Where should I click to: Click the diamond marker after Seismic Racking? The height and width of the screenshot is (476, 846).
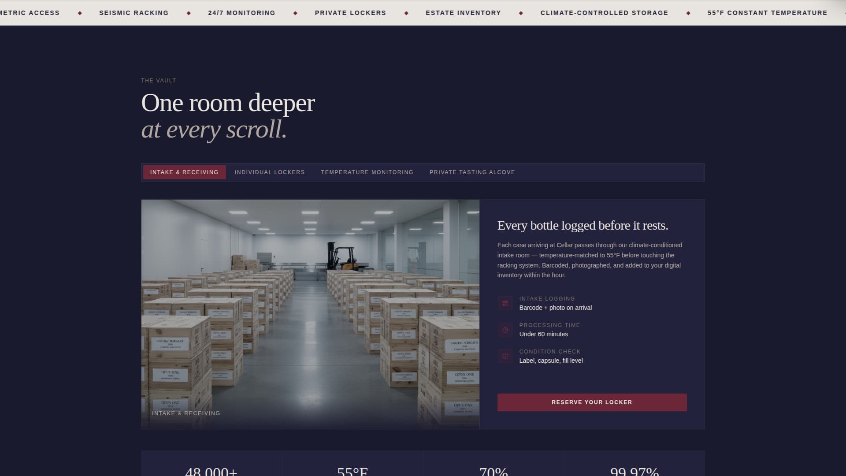pos(188,13)
